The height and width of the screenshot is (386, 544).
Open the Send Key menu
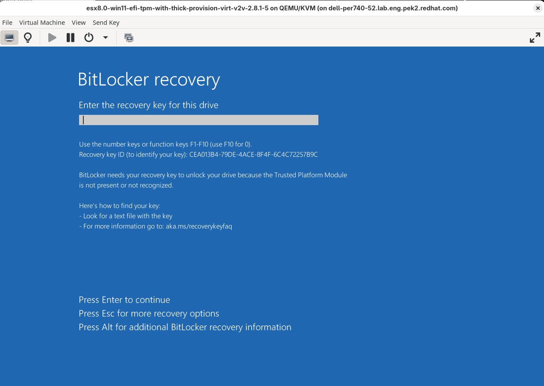pos(106,22)
